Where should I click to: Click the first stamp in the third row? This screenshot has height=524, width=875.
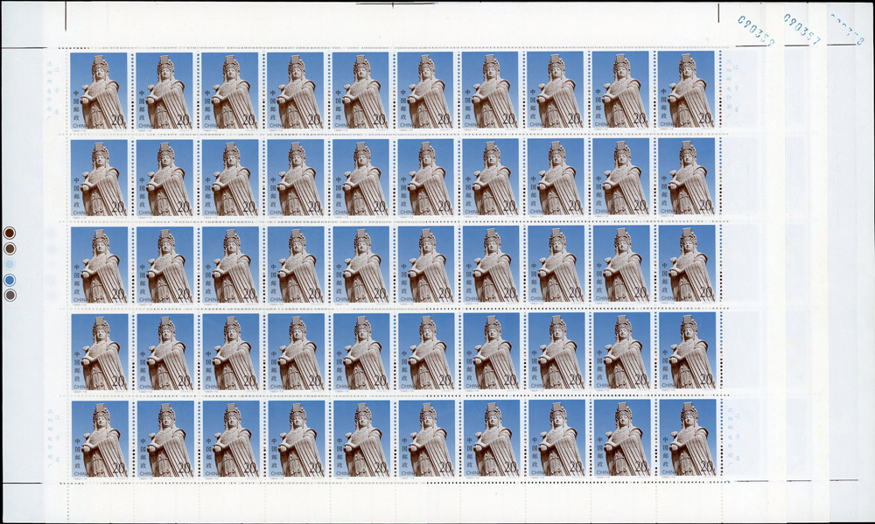99,265
